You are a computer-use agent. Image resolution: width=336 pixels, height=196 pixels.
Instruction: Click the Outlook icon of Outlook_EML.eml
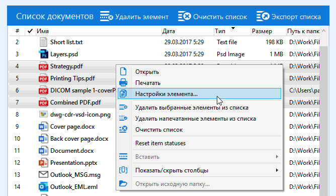point(43,187)
